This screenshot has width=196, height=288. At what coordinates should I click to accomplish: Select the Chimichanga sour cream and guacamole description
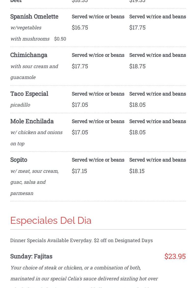point(34,72)
